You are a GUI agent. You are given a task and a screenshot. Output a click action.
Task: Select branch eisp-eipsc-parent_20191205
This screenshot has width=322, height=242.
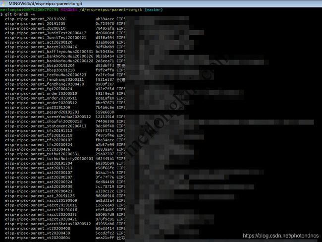point(35,24)
